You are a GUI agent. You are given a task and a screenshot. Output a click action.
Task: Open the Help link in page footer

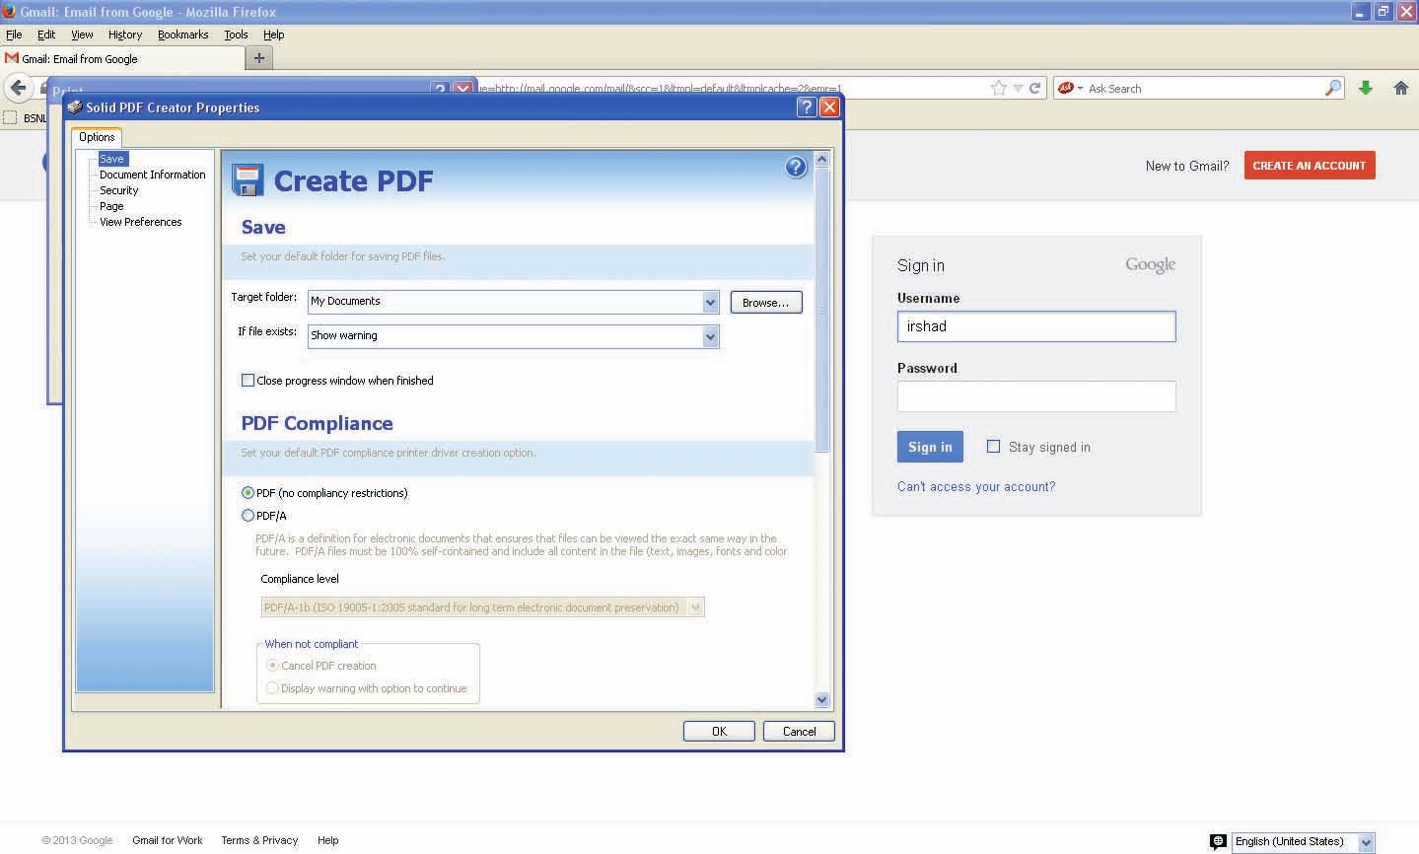(x=328, y=840)
